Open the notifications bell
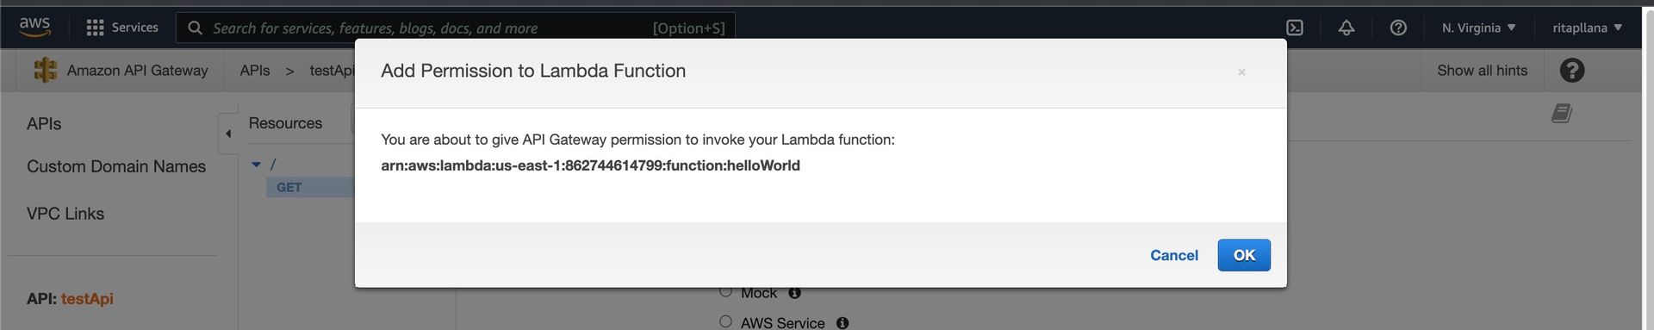Viewport: 1654px width, 330px height. [1346, 28]
